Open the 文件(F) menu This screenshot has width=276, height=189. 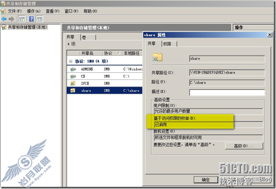click(15, 11)
